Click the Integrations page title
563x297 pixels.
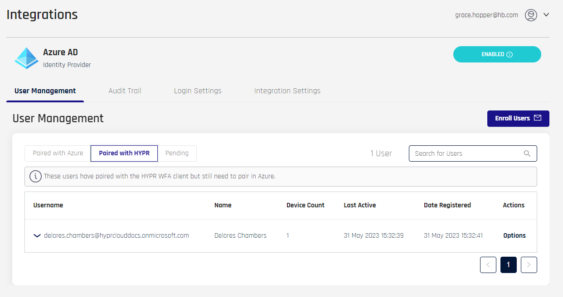click(x=42, y=14)
